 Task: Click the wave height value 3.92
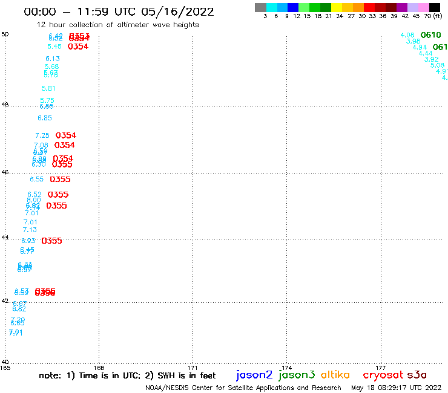click(x=432, y=59)
